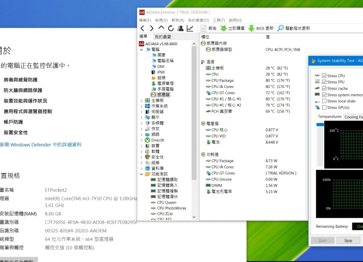The height and width of the screenshot is (262, 363).
Task: Switch to the Cooling Fans tab
Action: (353, 117)
